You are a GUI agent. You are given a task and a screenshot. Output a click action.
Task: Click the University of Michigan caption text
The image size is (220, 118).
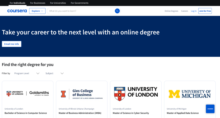(x=176, y=109)
